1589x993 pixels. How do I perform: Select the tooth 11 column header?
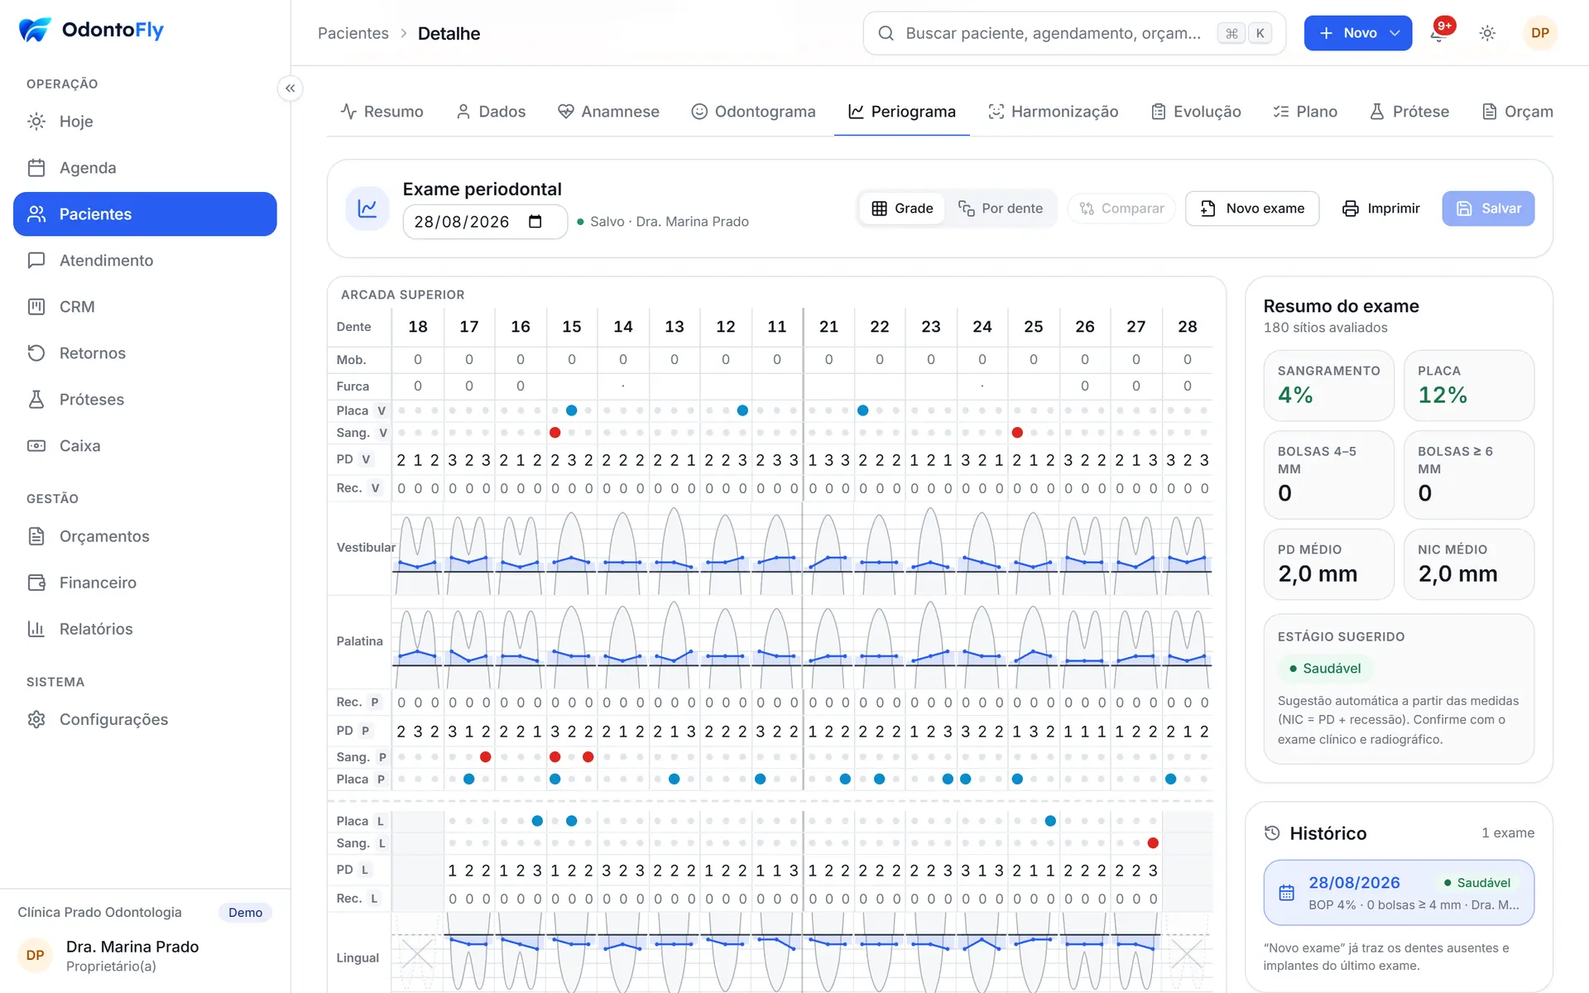pyautogui.click(x=777, y=327)
